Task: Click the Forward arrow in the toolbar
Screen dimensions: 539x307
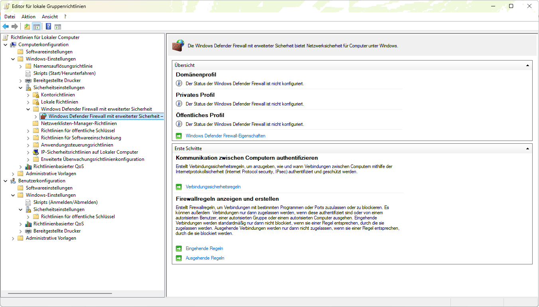Action: point(15,27)
